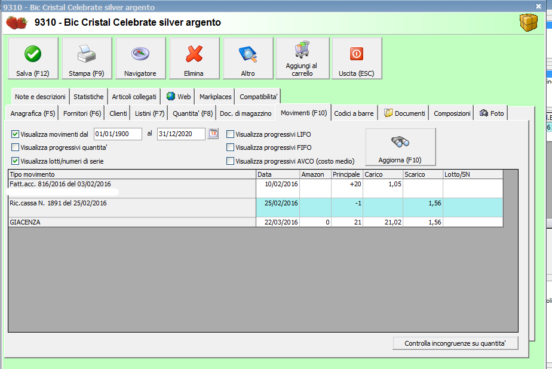Click the strawberry logo in the header

pyautogui.click(x=17, y=23)
